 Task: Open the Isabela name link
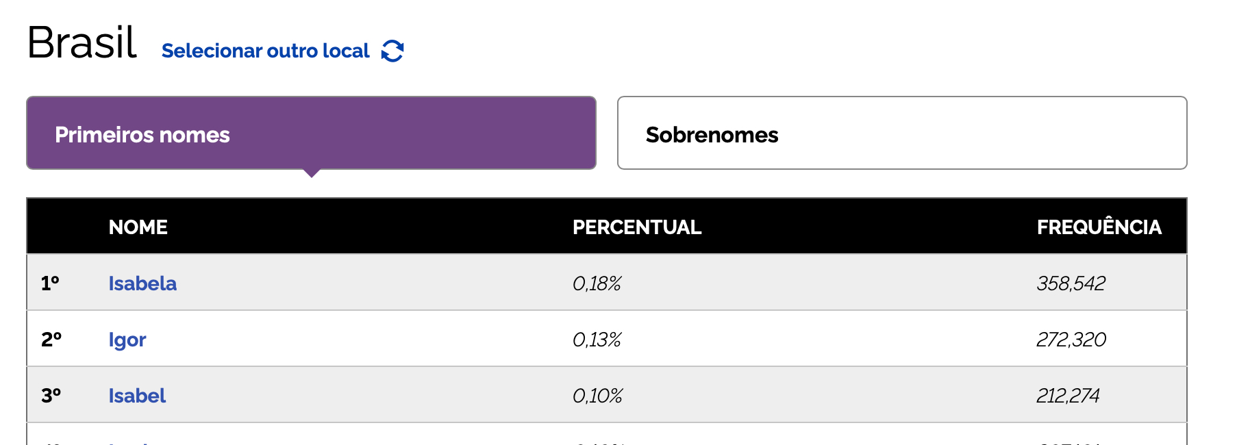click(x=142, y=283)
